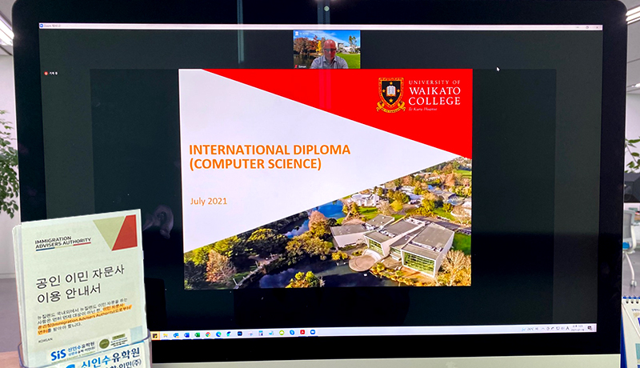The image size is (640, 368).
Task: Select Simon's video thumbnail
Action: tap(326, 49)
